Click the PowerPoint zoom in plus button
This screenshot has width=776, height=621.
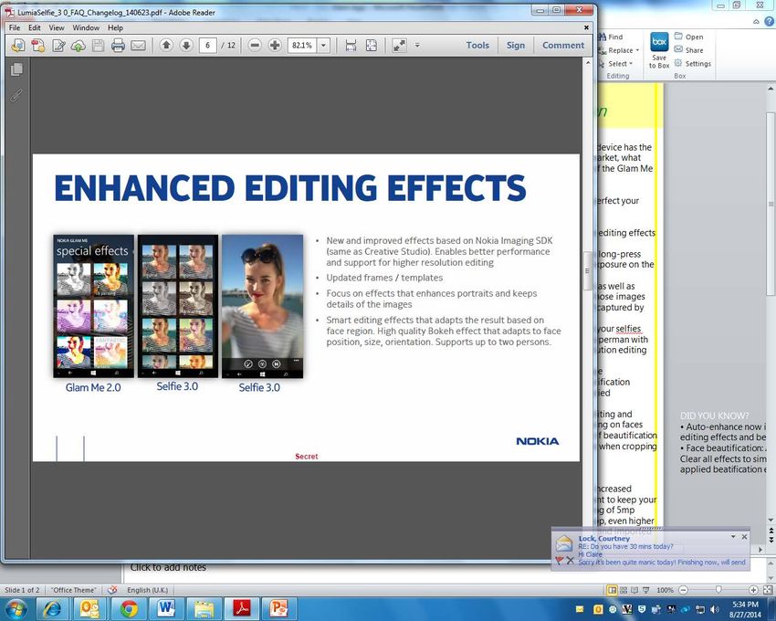753,590
